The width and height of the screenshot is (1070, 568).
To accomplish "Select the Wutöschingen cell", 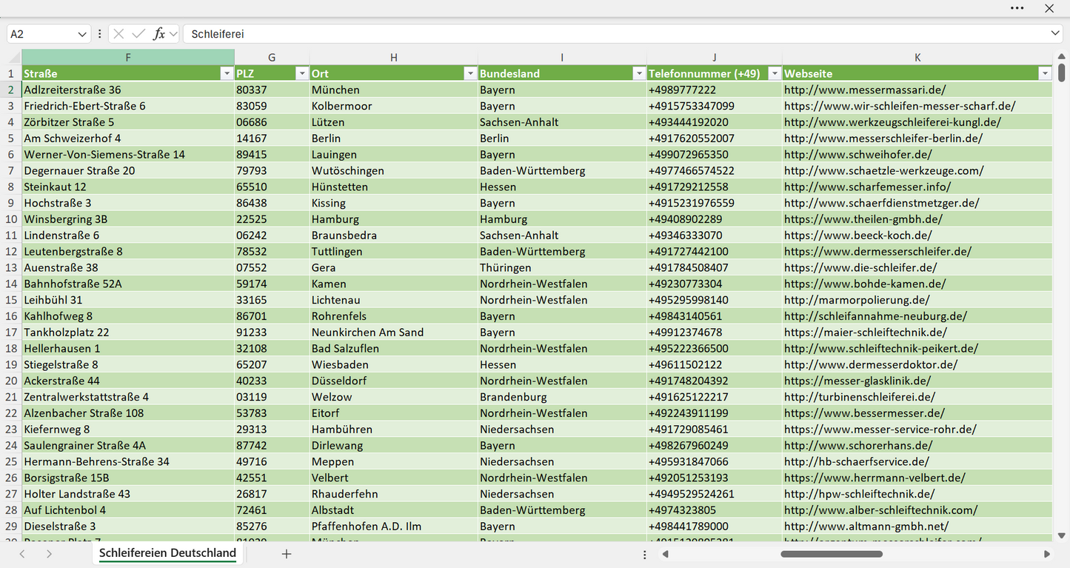I will [394, 170].
